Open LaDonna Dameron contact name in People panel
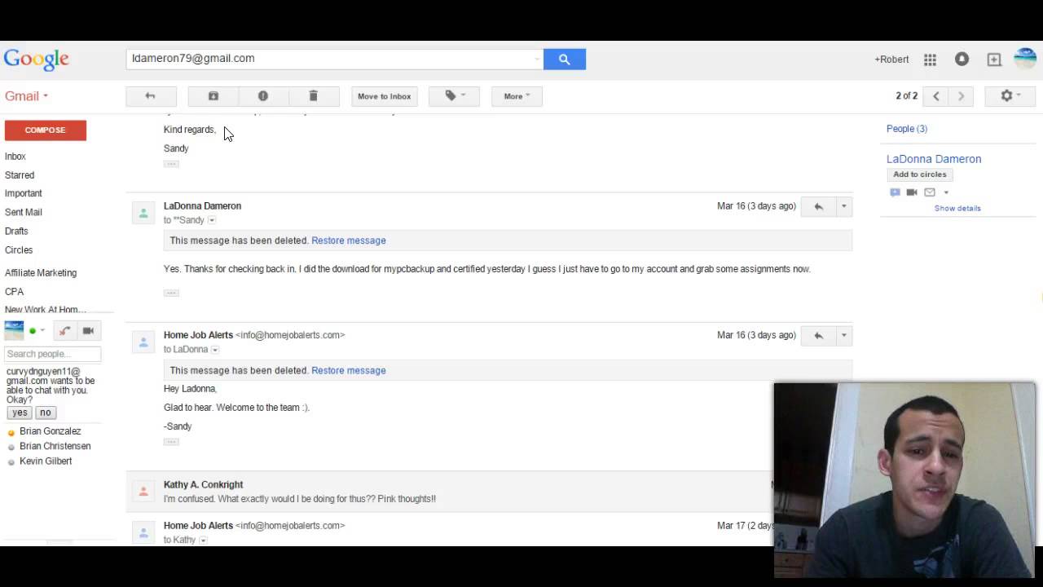The image size is (1043, 587). pos(934,159)
